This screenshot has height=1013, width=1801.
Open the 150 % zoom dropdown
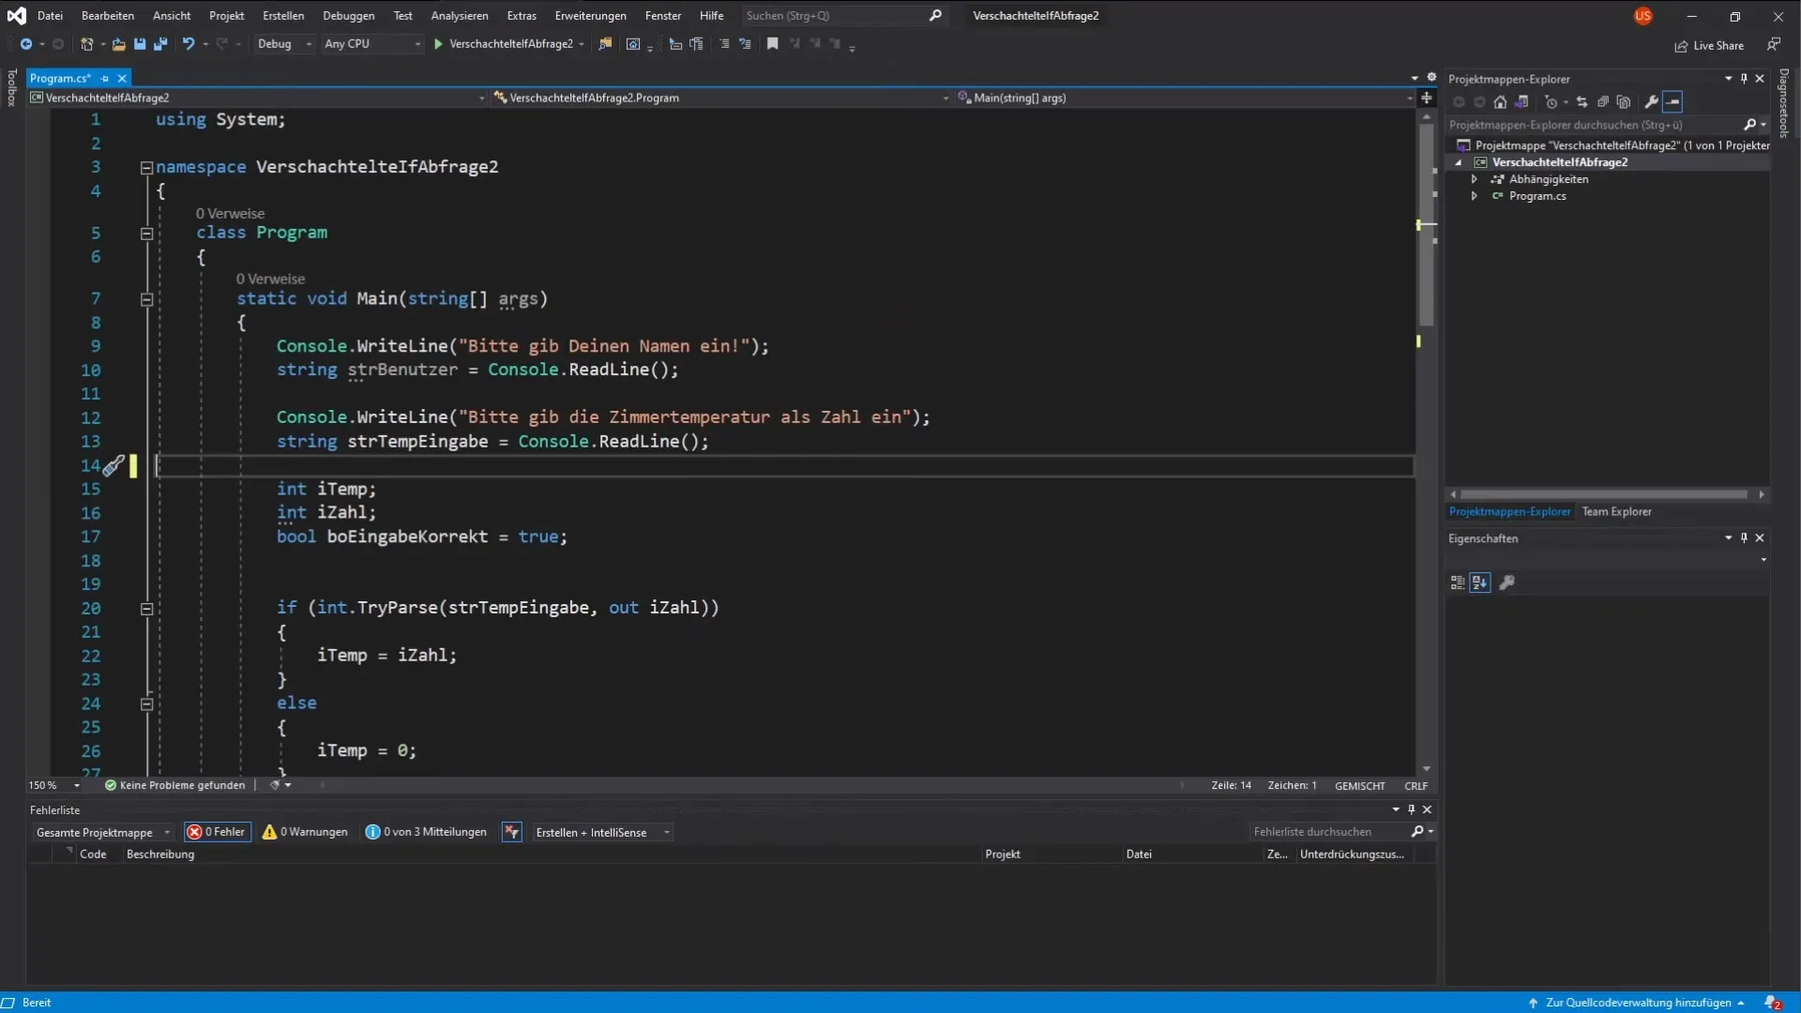pos(54,786)
